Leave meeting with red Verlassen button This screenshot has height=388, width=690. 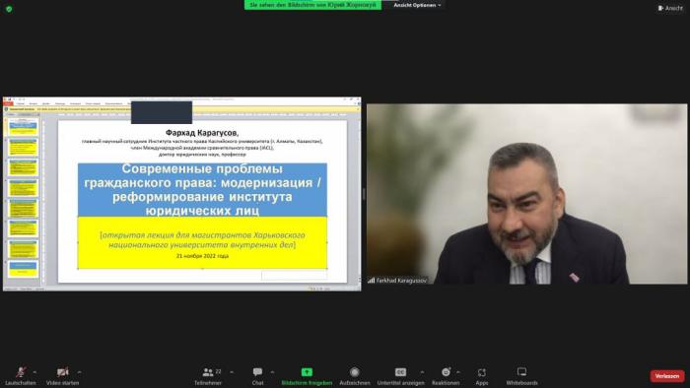point(667,376)
